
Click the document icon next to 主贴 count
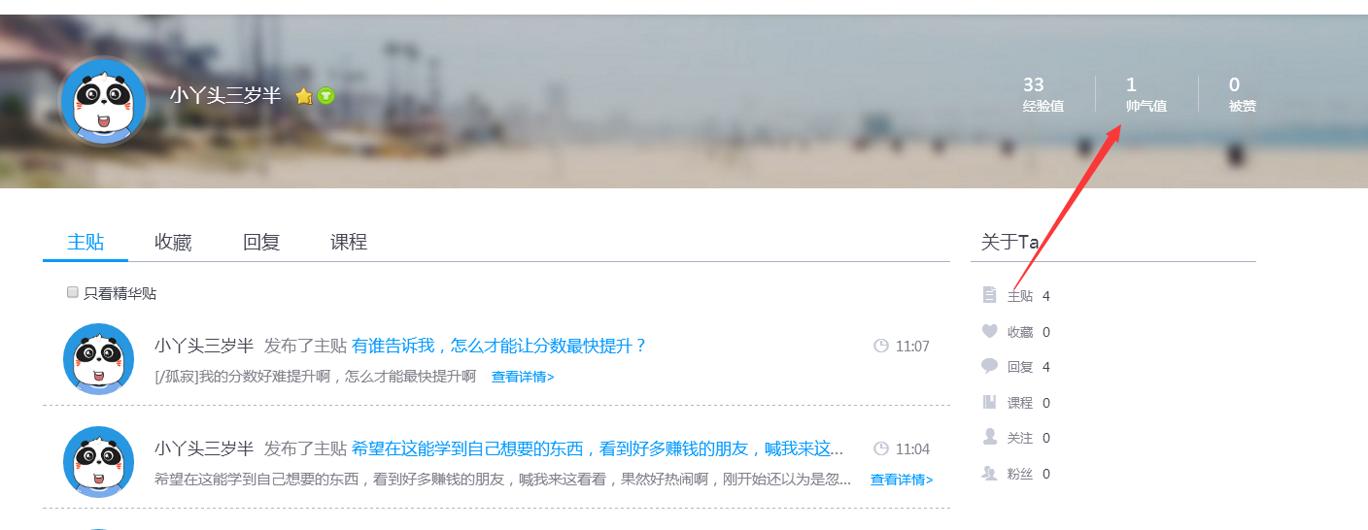(x=990, y=295)
